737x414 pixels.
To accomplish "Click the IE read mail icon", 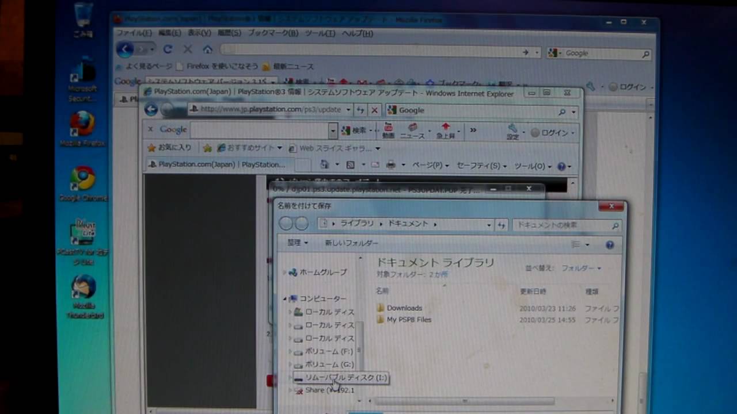I will pyautogui.click(x=375, y=165).
